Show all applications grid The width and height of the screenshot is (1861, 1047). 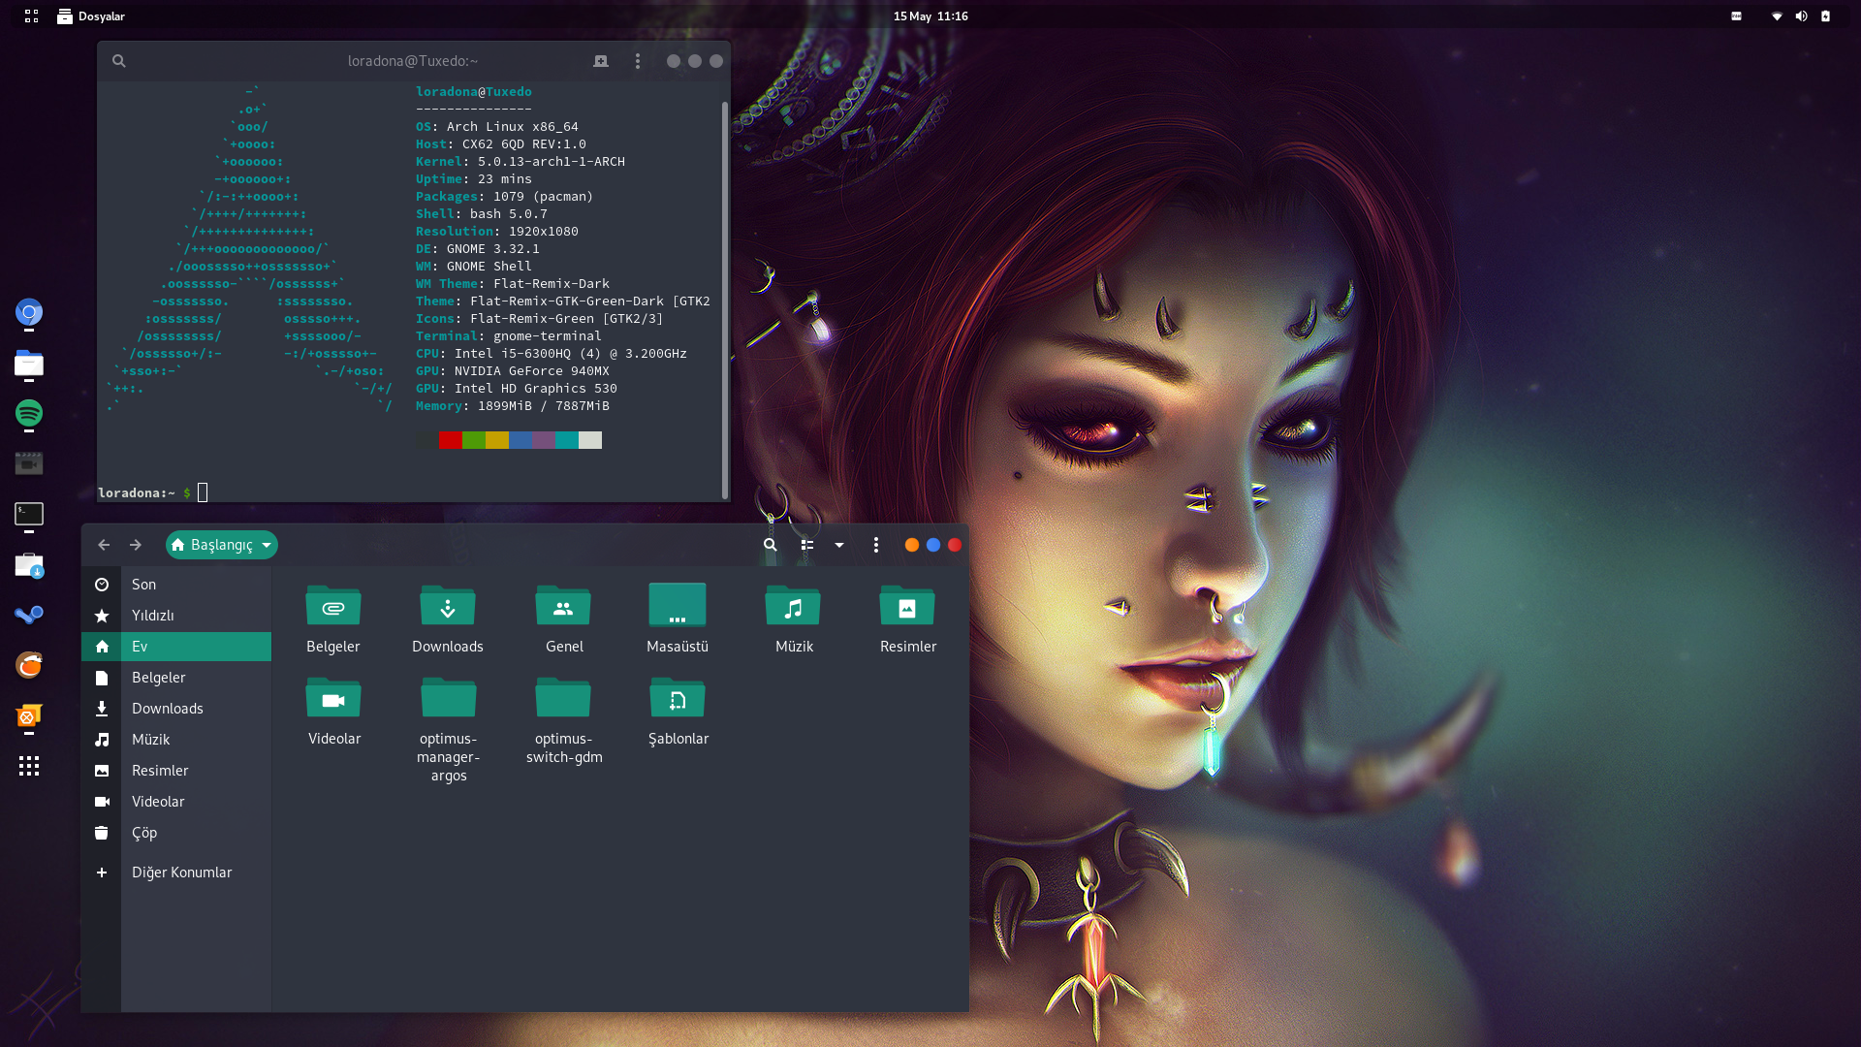coord(29,767)
